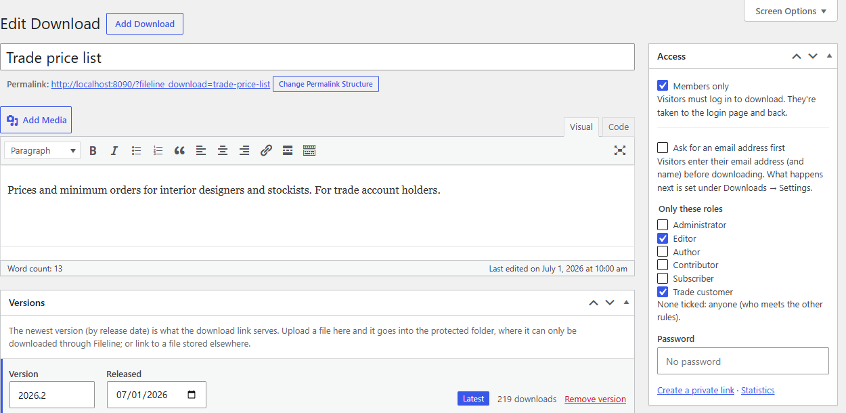Open the Statistics link

tap(758, 390)
